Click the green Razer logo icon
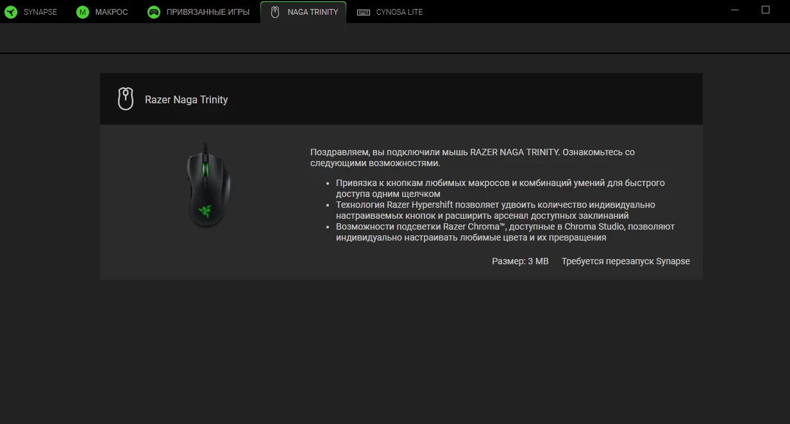 coord(11,12)
